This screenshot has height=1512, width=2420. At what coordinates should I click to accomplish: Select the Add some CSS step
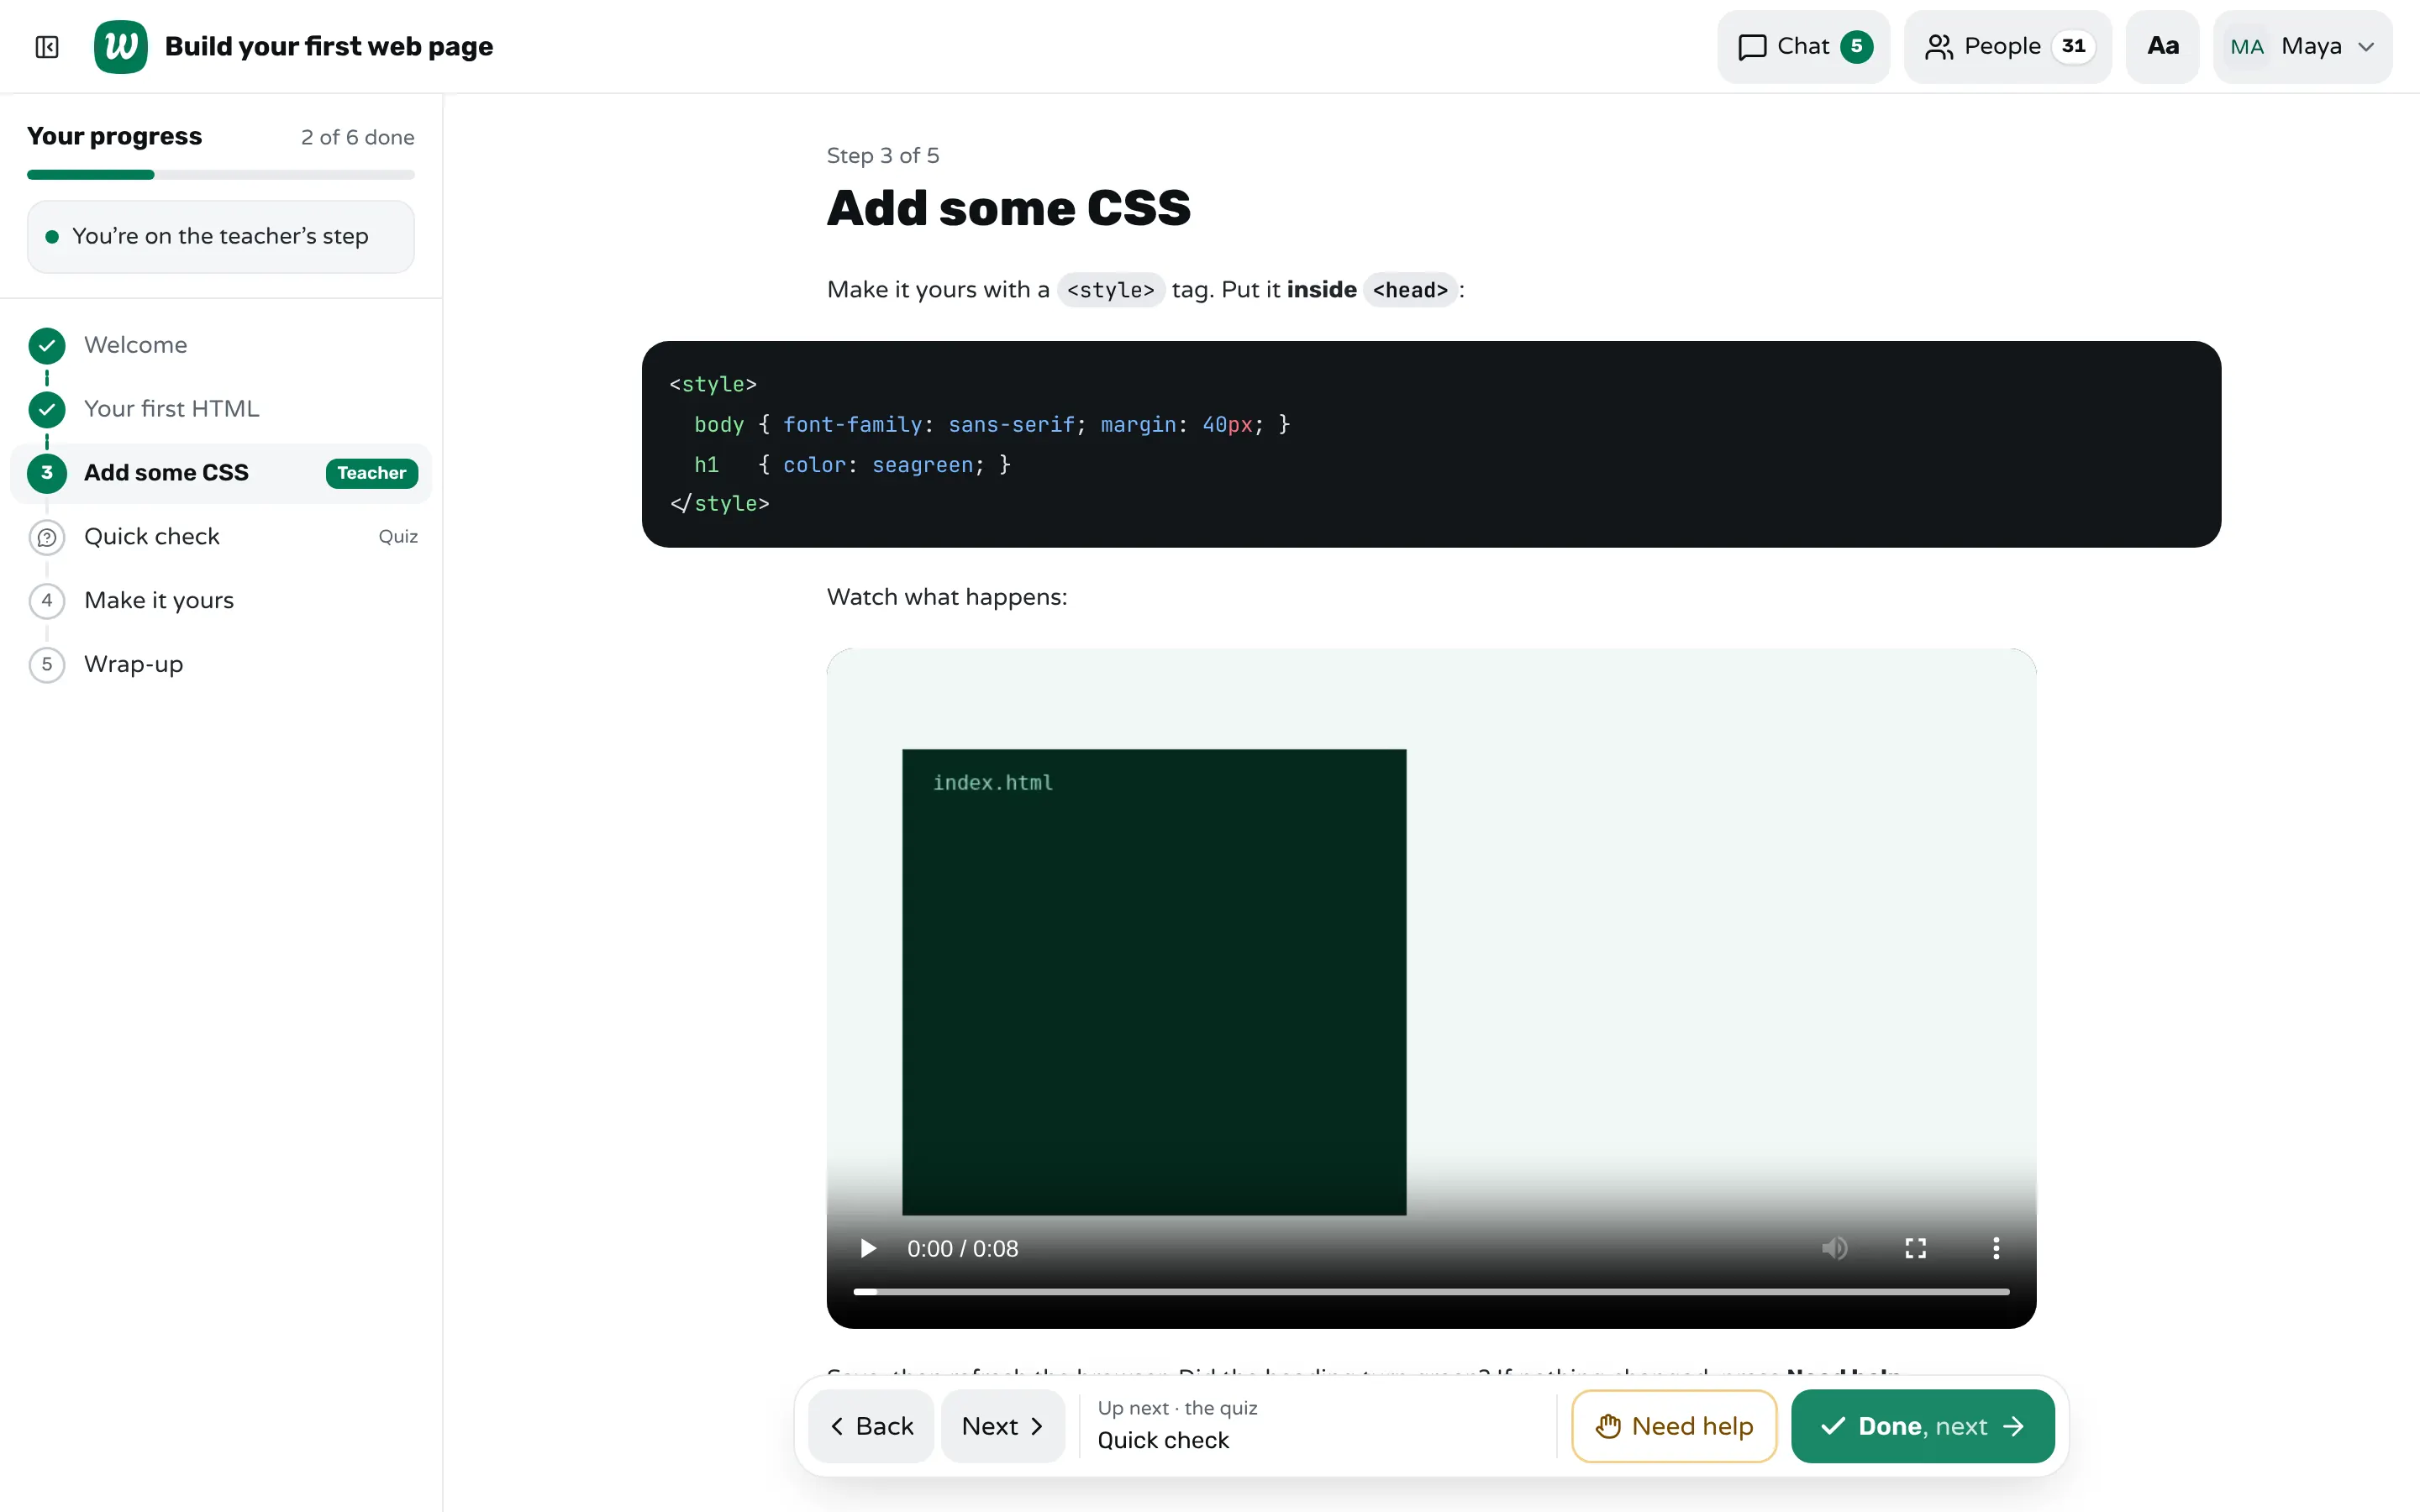tap(220, 473)
